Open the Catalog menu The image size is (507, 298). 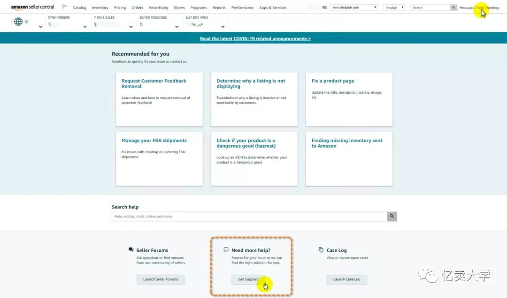[79, 7]
